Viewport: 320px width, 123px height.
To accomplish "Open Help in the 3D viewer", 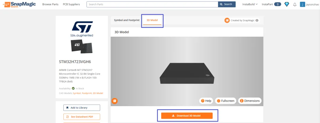I will pos(206,101).
